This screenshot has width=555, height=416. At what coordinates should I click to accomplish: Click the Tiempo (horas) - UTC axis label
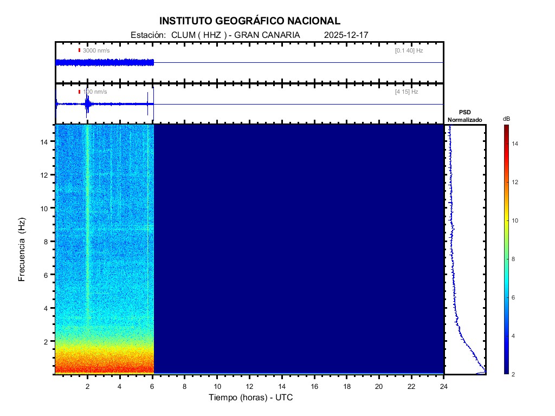click(x=251, y=398)
